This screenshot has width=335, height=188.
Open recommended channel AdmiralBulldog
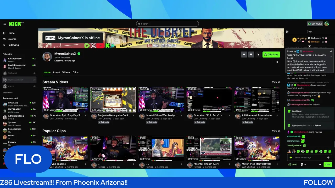[19, 117]
